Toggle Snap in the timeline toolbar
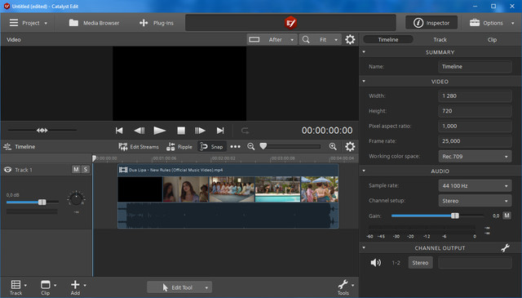522x298 pixels. pos(212,147)
